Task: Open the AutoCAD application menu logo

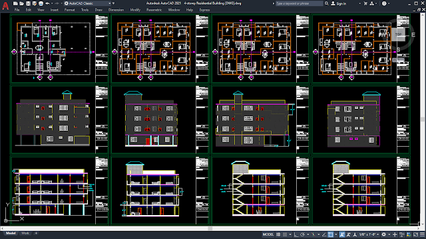Action: click(x=5, y=5)
